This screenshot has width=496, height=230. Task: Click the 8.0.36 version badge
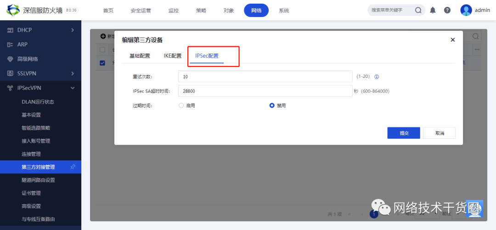tap(71, 10)
